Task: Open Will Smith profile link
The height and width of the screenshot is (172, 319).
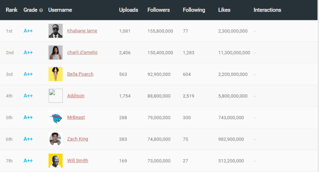Action: [78, 160]
